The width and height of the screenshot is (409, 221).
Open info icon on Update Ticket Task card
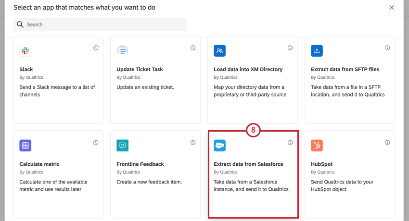[193, 48]
